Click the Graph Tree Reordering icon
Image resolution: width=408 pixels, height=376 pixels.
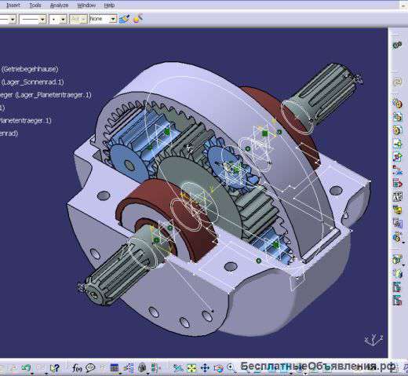tap(397, 183)
